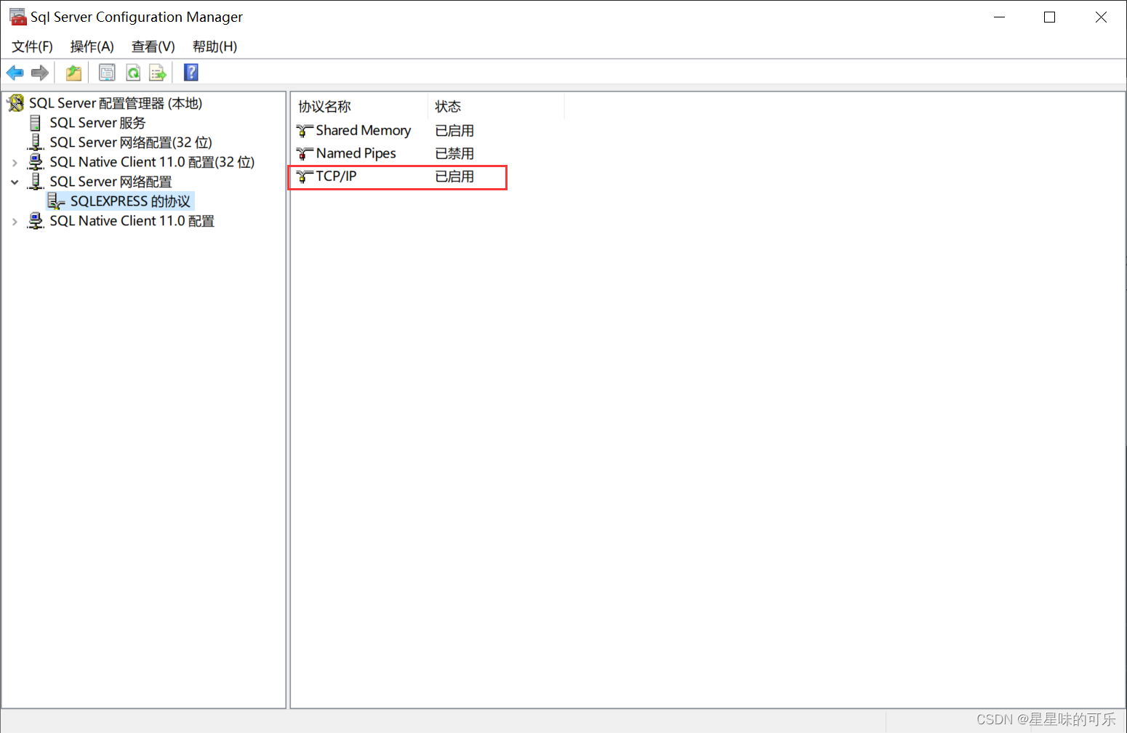Open the 操作(A) menu

[92, 46]
